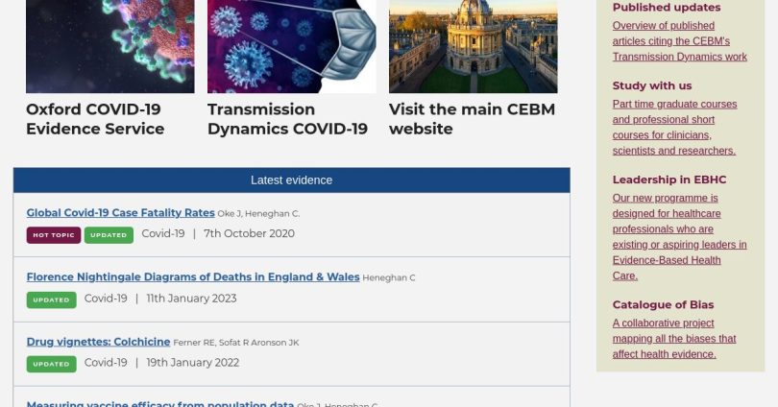Go to Visit the main CEBM website
Screen dimensions: 778x407
click(x=472, y=119)
